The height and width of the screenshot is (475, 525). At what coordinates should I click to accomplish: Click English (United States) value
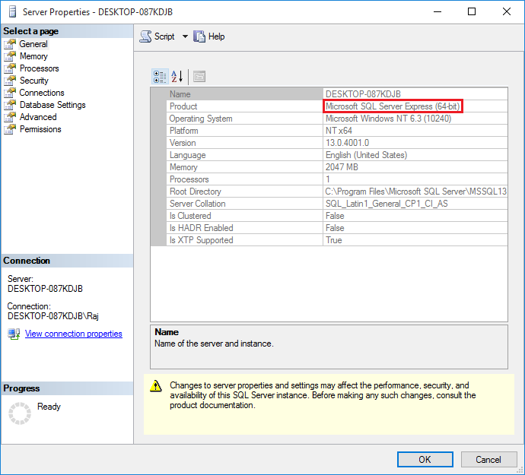pos(366,155)
